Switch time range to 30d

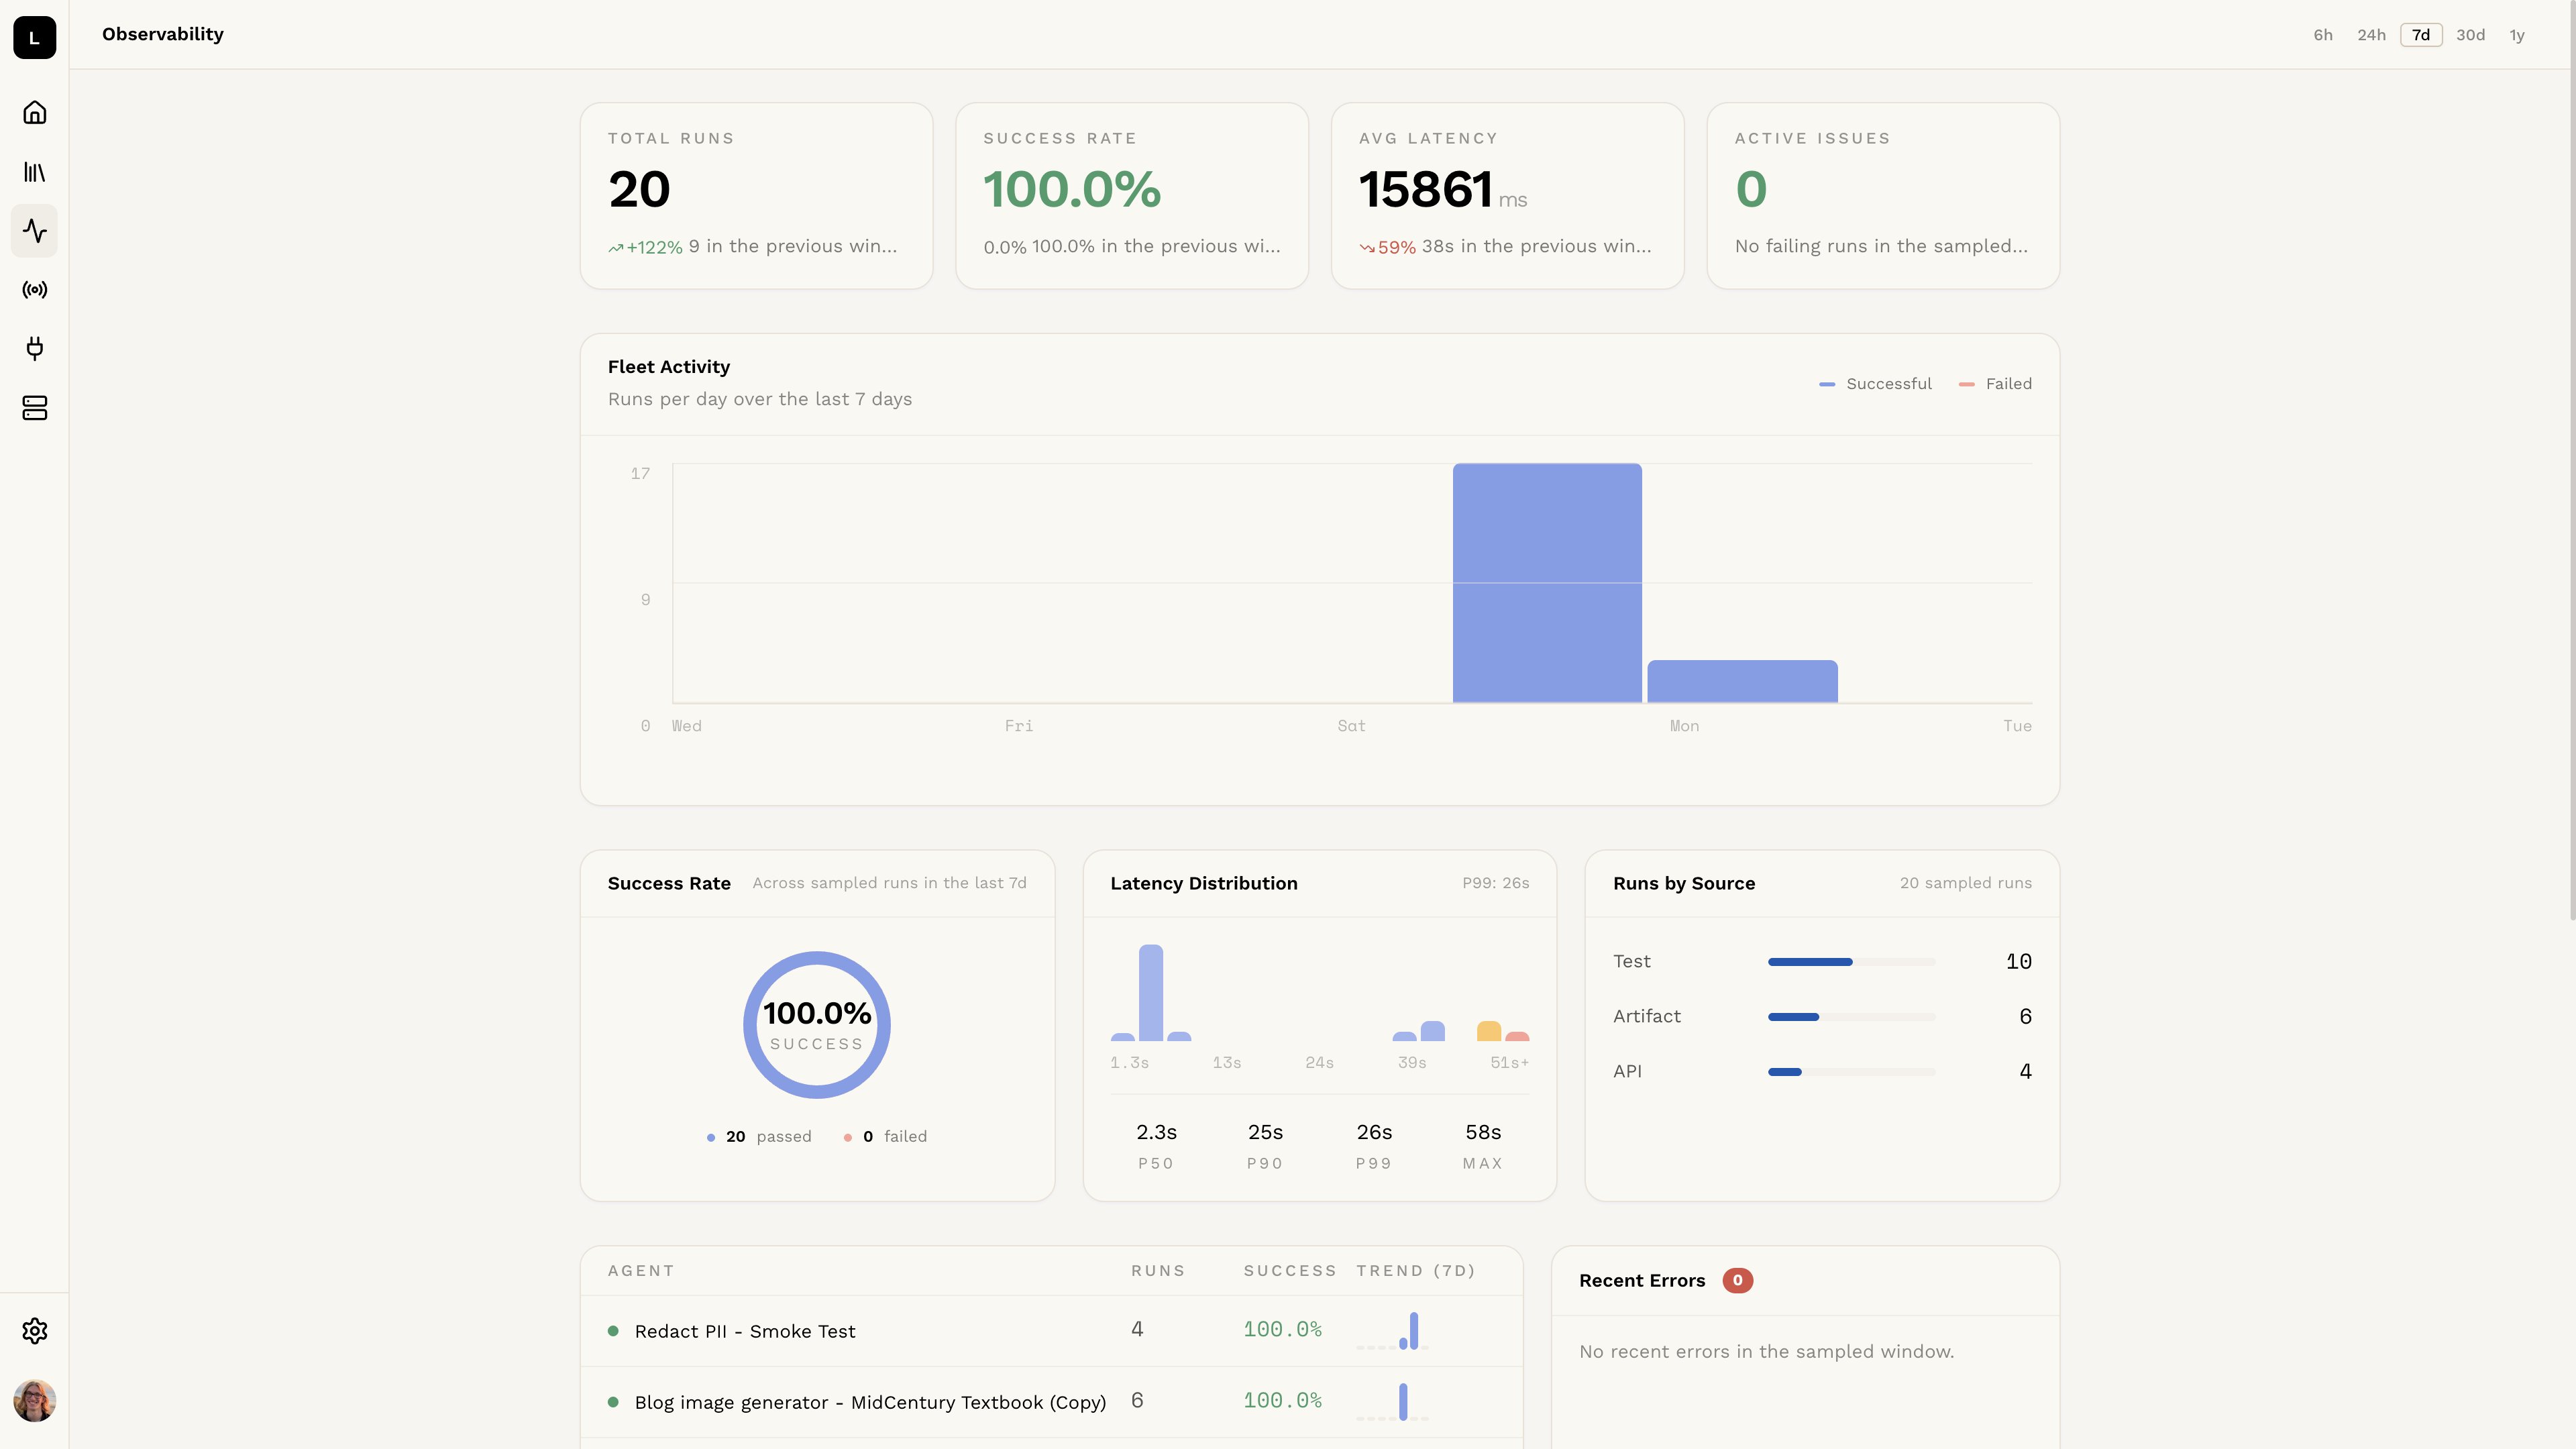click(x=2470, y=35)
